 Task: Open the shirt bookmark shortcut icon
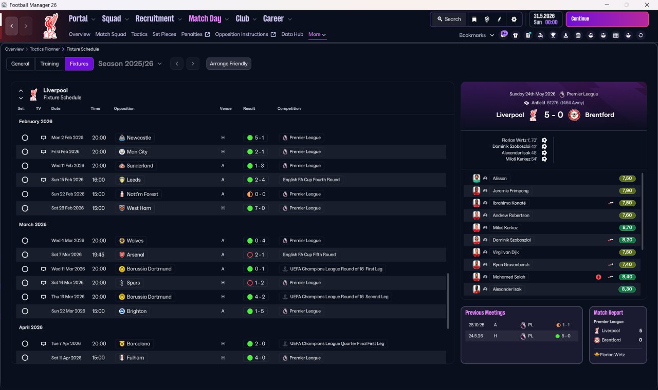[516, 35]
